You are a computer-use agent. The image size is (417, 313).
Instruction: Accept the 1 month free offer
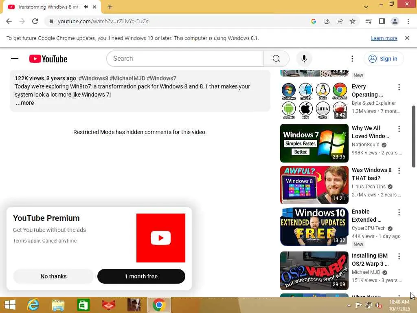(141, 276)
